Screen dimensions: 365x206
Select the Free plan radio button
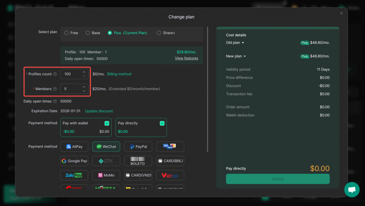pos(67,33)
